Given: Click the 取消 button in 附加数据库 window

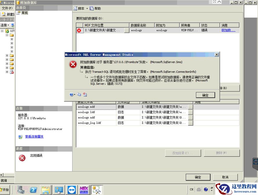Looking at the screenshot, I should click(x=225, y=177).
